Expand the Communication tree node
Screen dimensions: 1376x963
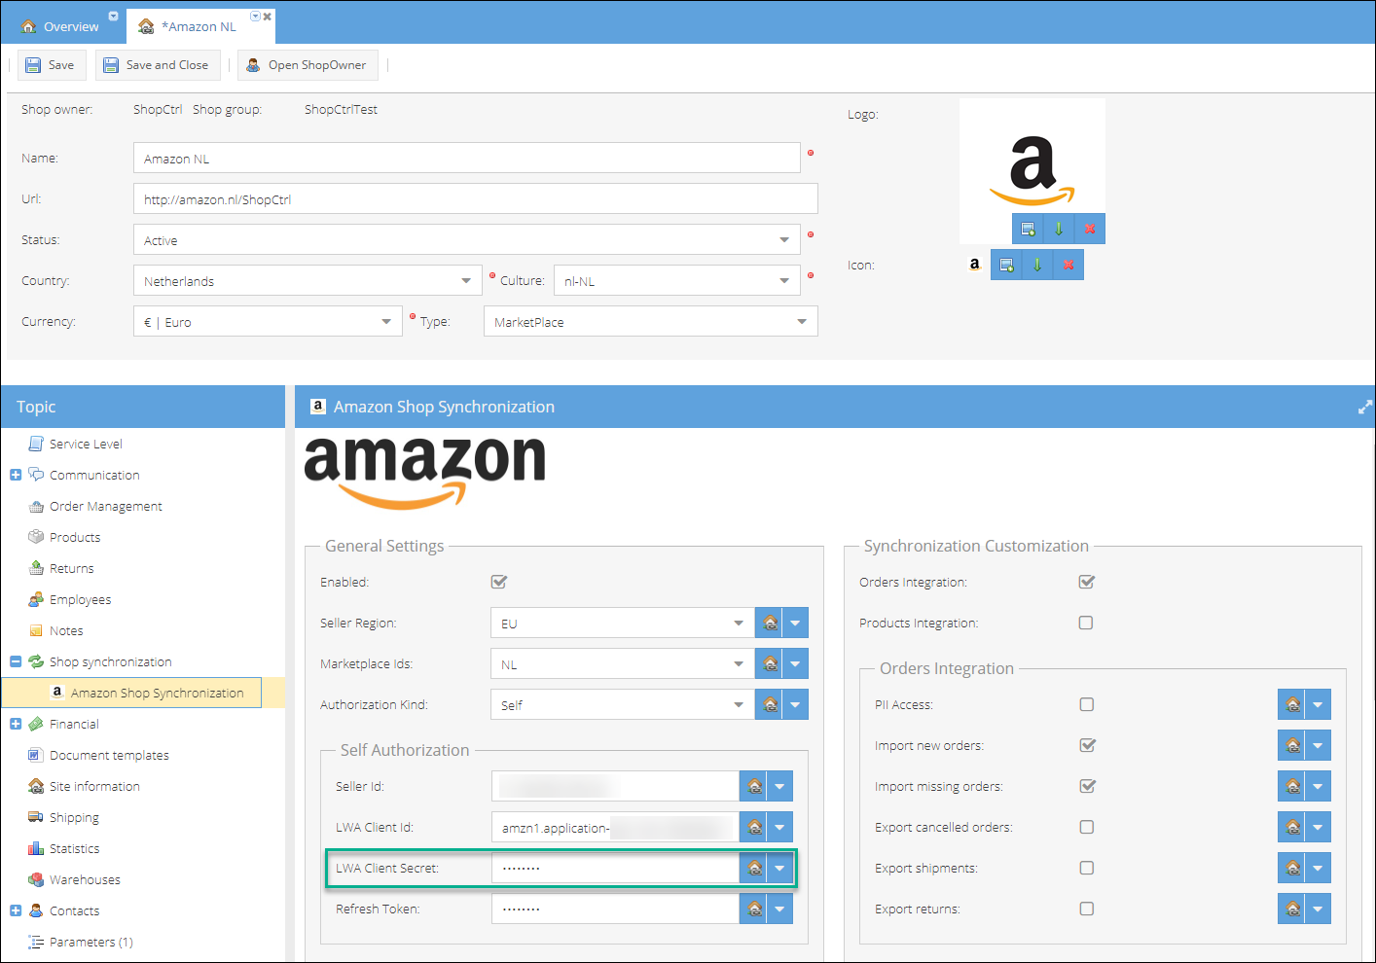click(x=16, y=475)
